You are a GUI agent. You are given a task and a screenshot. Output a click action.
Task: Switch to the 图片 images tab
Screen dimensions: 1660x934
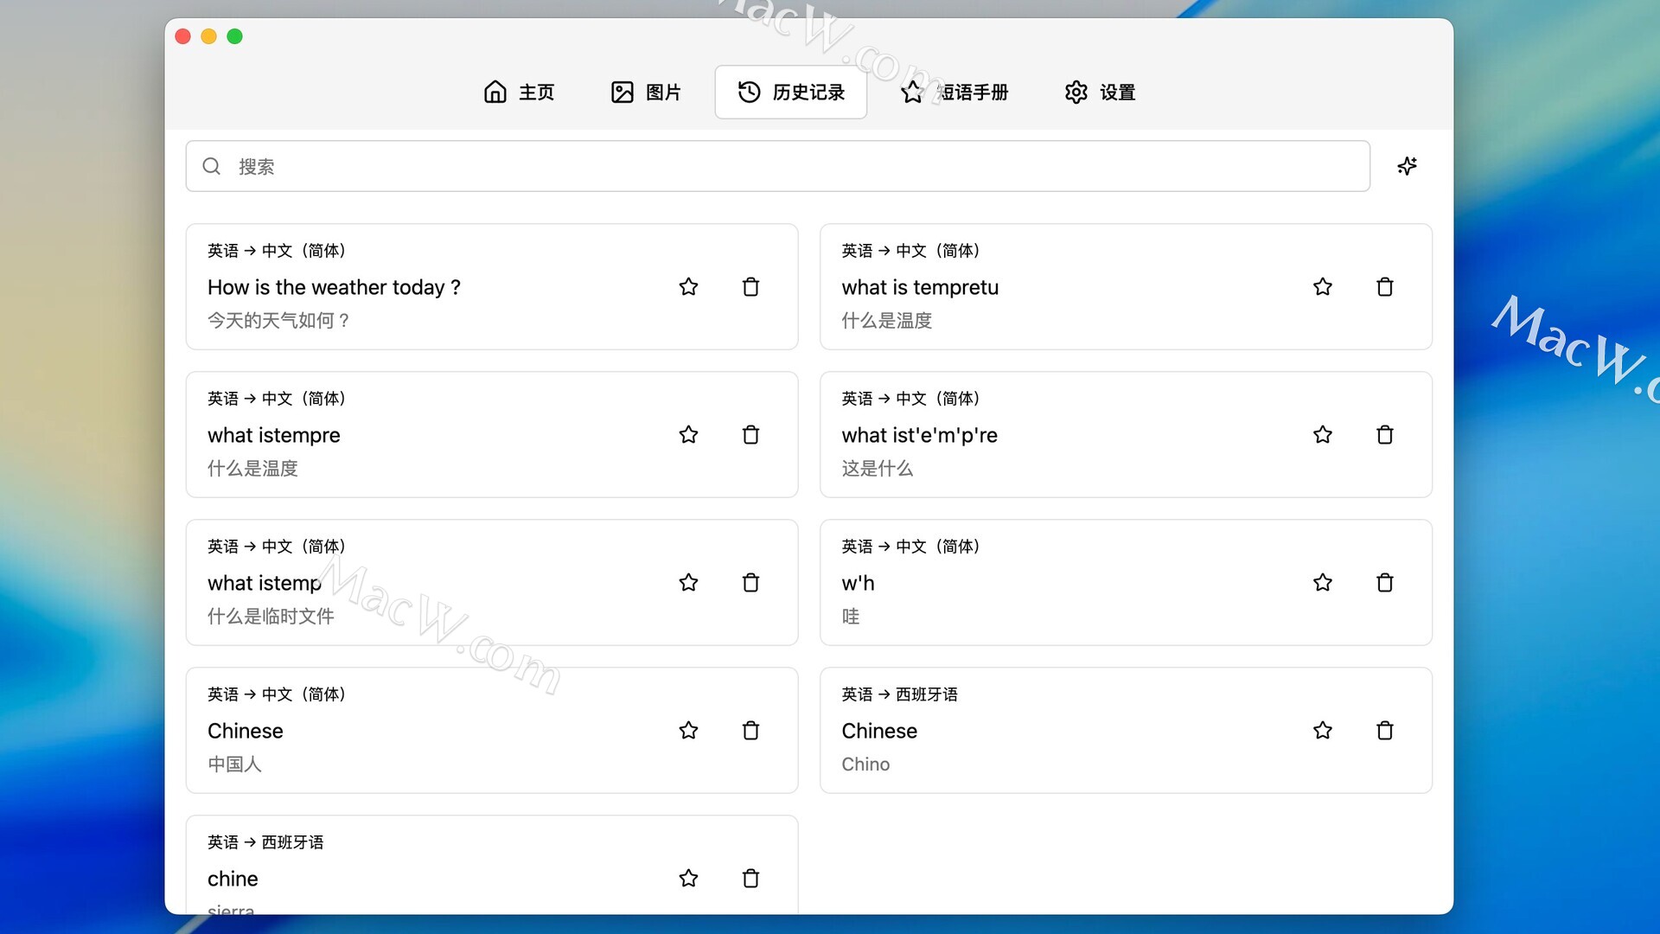(646, 93)
